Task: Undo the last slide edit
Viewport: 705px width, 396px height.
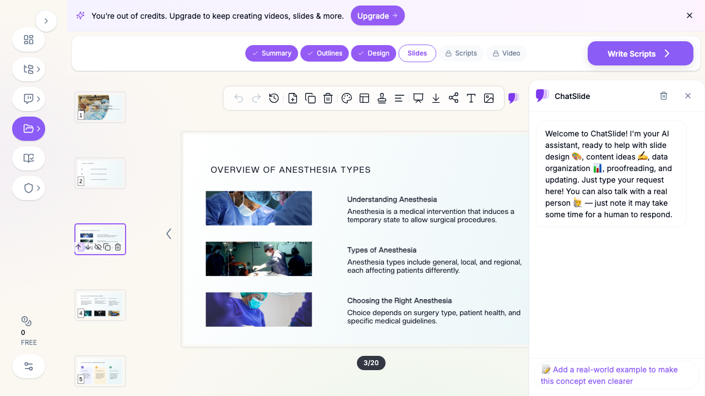Action: point(238,98)
